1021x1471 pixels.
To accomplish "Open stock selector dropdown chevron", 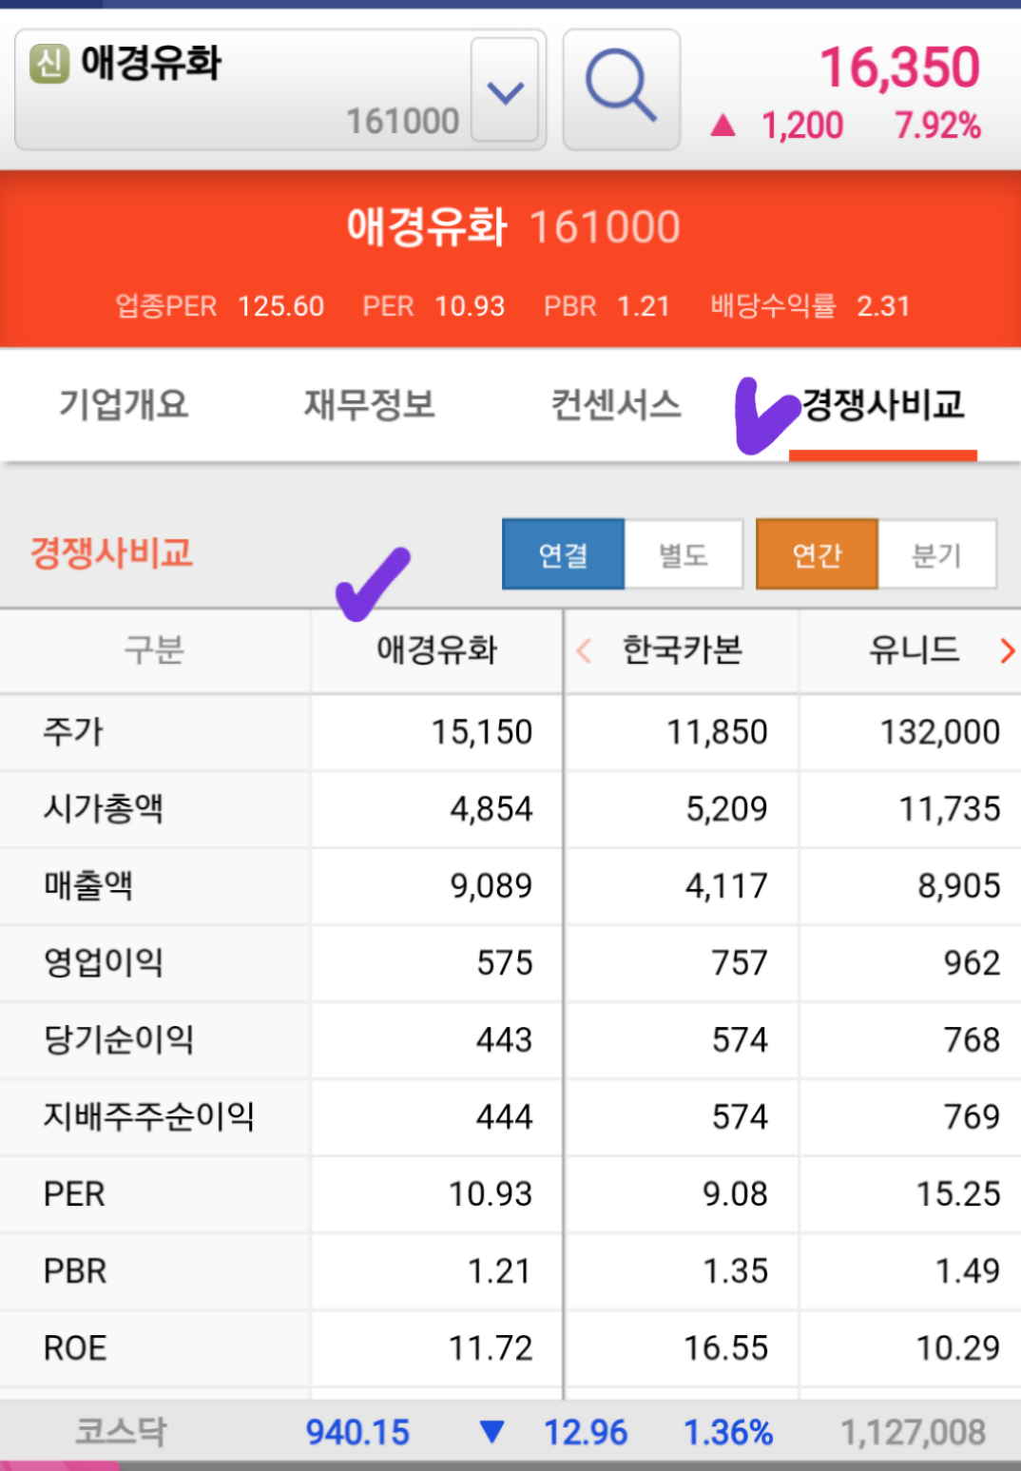I will coord(505,91).
